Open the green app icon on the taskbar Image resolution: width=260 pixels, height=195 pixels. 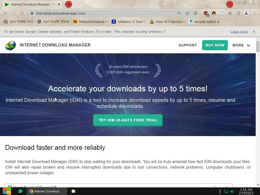point(20,191)
